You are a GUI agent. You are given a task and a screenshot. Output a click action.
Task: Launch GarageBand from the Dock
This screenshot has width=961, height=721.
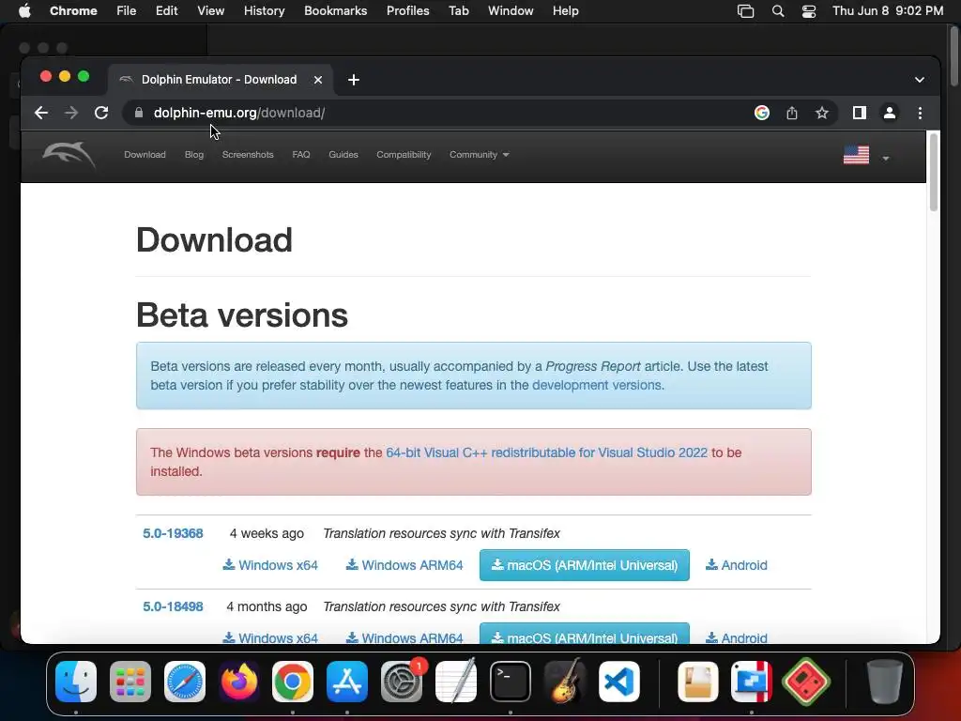[x=564, y=682]
